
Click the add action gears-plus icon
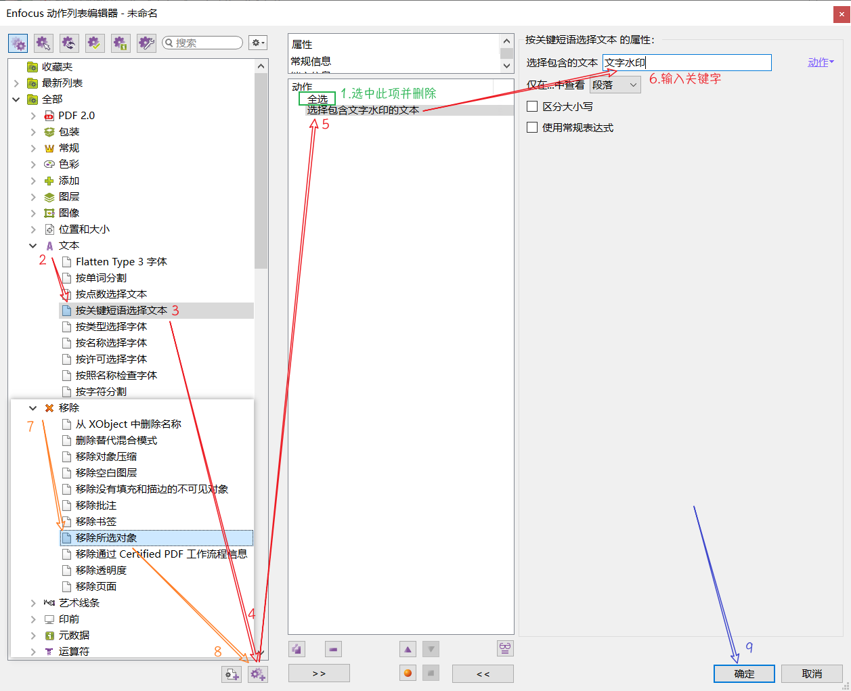click(x=257, y=674)
